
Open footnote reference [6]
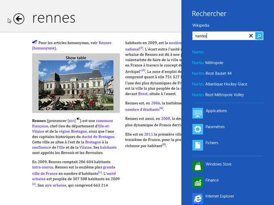click(161, 108)
